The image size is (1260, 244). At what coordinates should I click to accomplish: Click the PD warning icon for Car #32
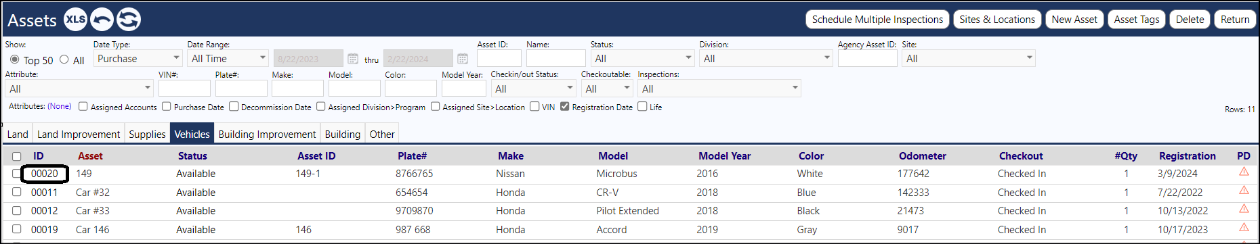1244,191
